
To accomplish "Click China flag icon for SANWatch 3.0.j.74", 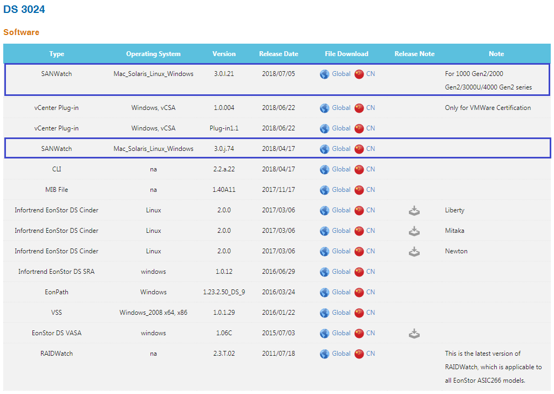I will pyautogui.click(x=359, y=149).
